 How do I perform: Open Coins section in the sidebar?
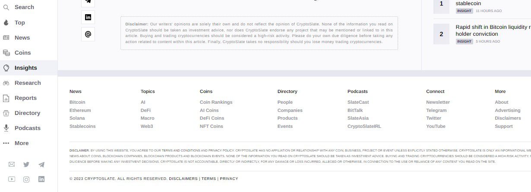pos(22,53)
